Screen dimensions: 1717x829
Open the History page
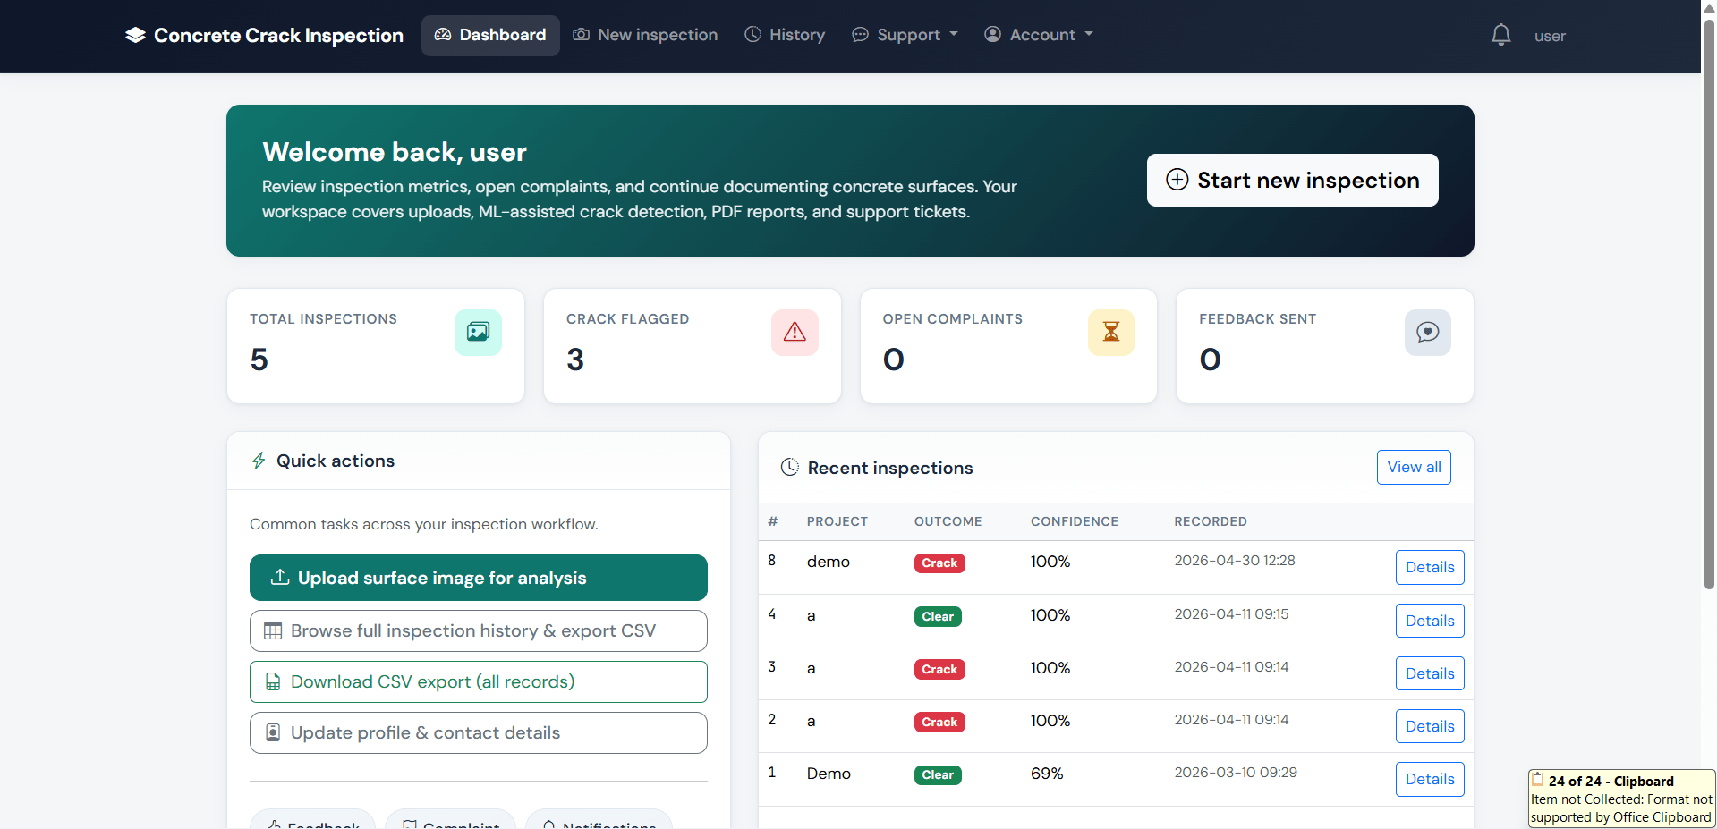tap(785, 35)
